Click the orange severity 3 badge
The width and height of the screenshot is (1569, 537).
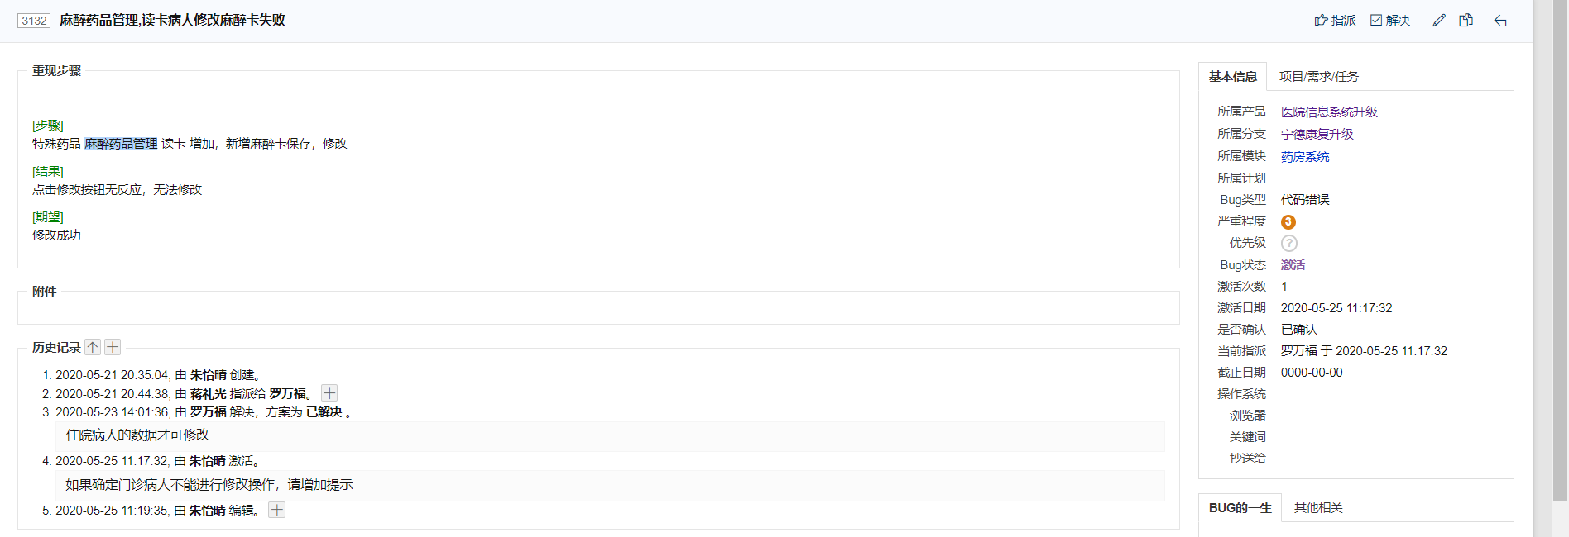click(1288, 221)
